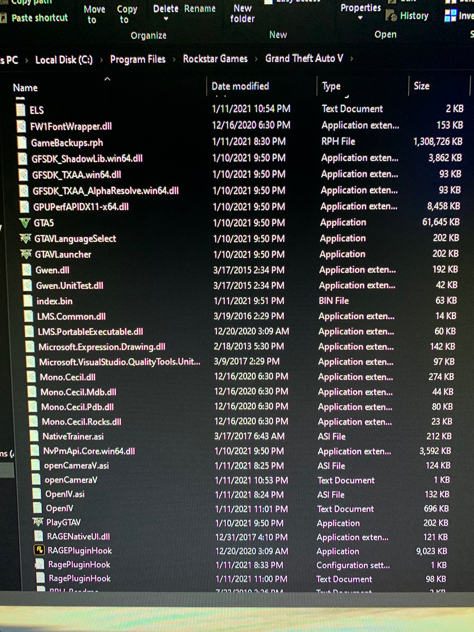Viewport: 474px width, 632px height.
Task: Click the 61,645 KB size value
Action: 441,222
